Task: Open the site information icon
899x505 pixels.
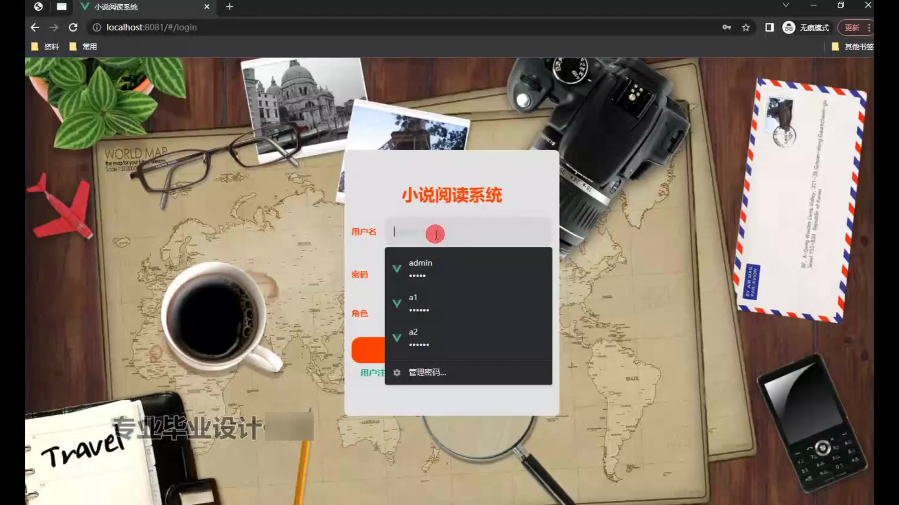Action: [x=96, y=28]
